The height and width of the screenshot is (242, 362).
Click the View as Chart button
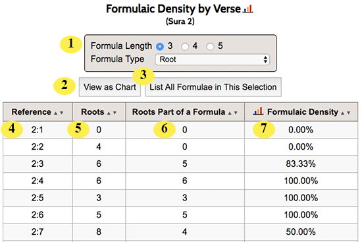click(x=110, y=87)
